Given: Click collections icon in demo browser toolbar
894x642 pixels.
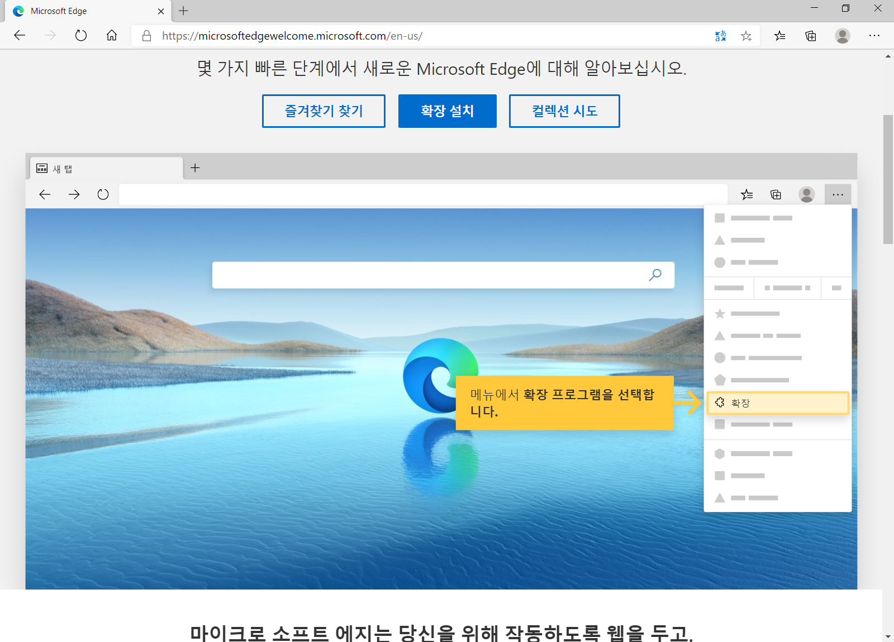Looking at the screenshot, I should (x=776, y=194).
